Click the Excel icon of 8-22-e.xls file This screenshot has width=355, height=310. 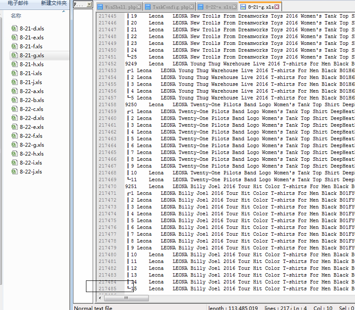tap(14, 127)
